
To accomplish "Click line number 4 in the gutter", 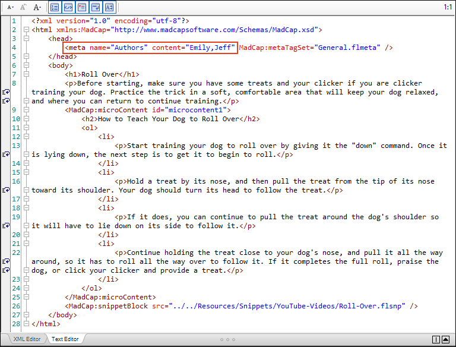I will tap(14, 48).
